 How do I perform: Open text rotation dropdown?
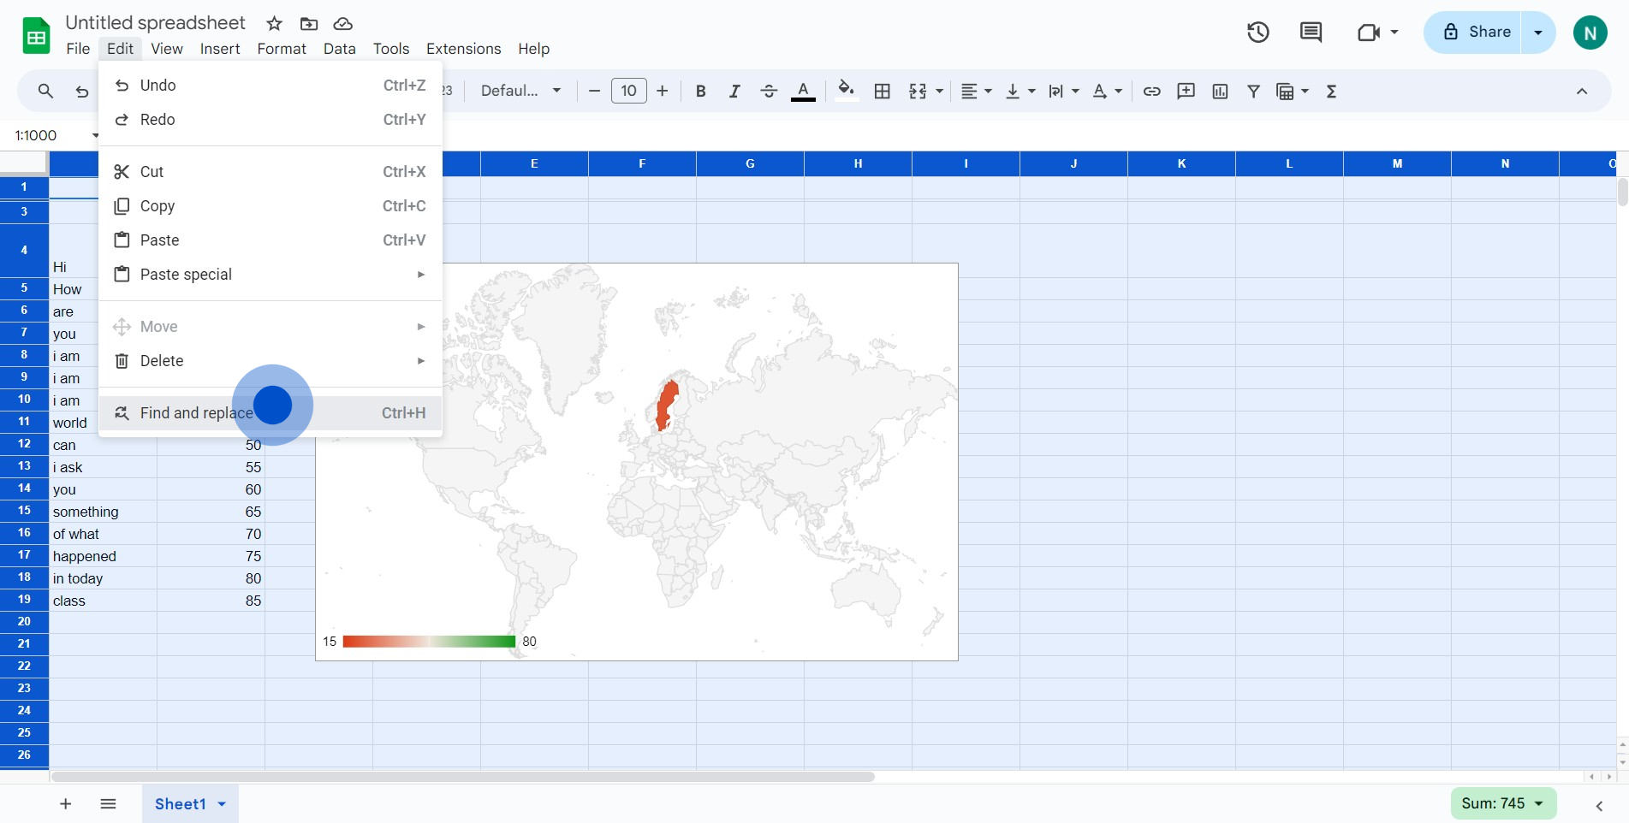(x=1107, y=91)
